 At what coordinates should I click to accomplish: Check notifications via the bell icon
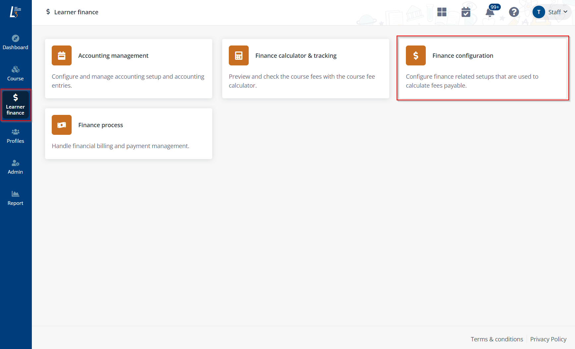pos(489,13)
